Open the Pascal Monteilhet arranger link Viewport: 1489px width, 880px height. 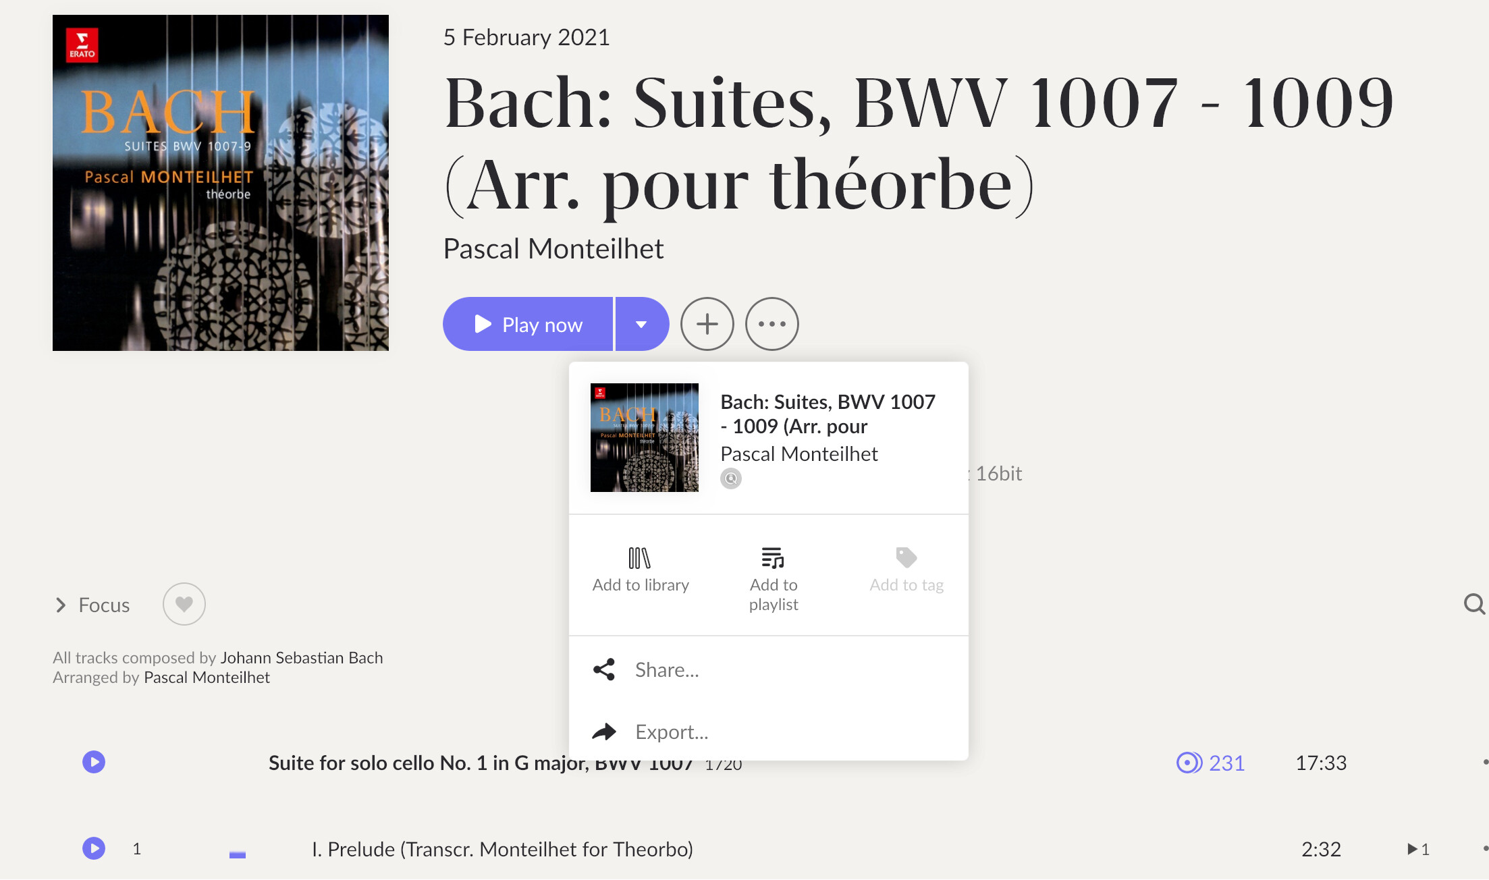coord(207,677)
